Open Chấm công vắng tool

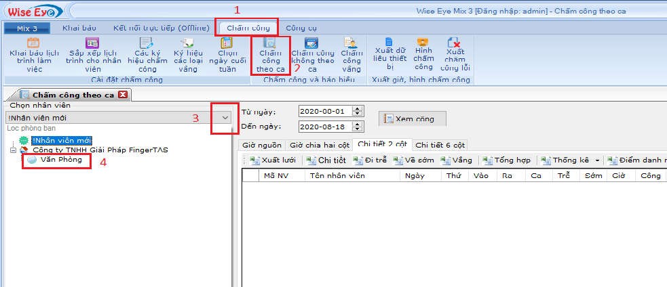click(351, 54)
